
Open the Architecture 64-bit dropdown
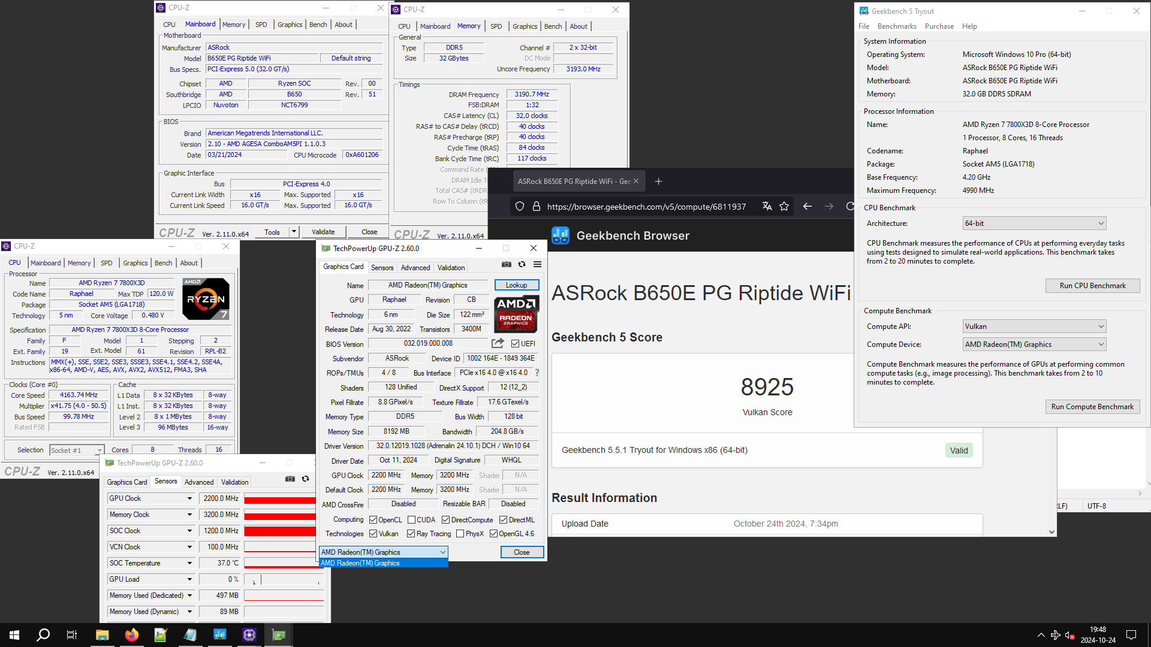(x=1034, y=223)
